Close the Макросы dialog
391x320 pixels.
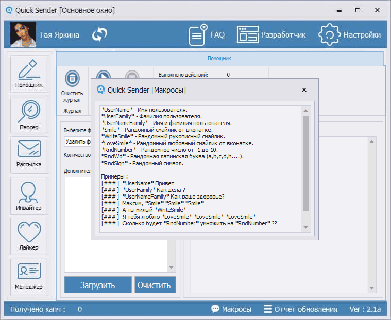pos(304,90)
